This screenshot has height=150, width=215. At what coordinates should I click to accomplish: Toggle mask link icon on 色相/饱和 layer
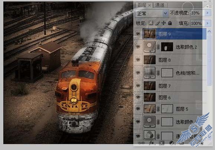pyautogui.click(x=158, y=73)
